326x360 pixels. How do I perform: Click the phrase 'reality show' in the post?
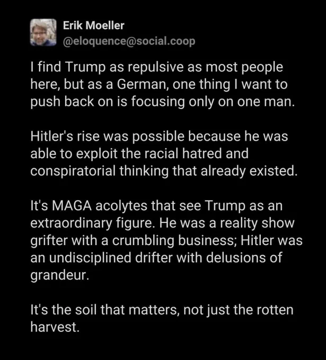tap(257, 223)
